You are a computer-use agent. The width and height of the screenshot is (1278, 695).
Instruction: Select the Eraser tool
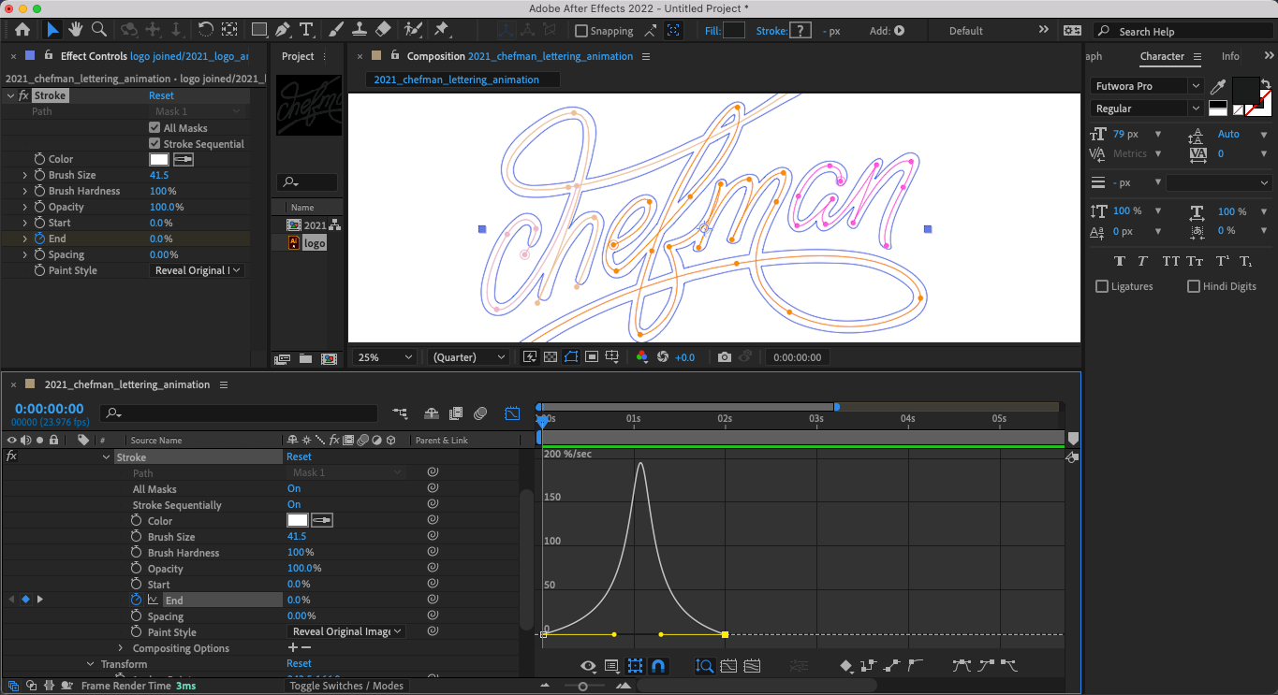383,30
